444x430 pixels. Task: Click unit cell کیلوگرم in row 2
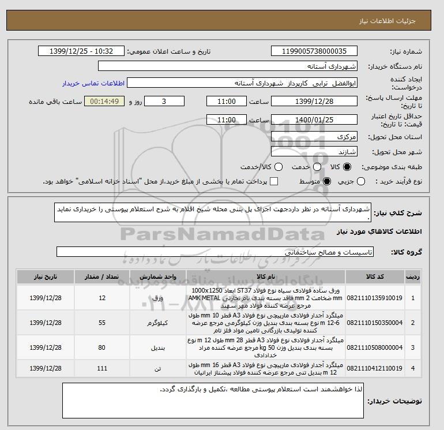tap(157, 323)
